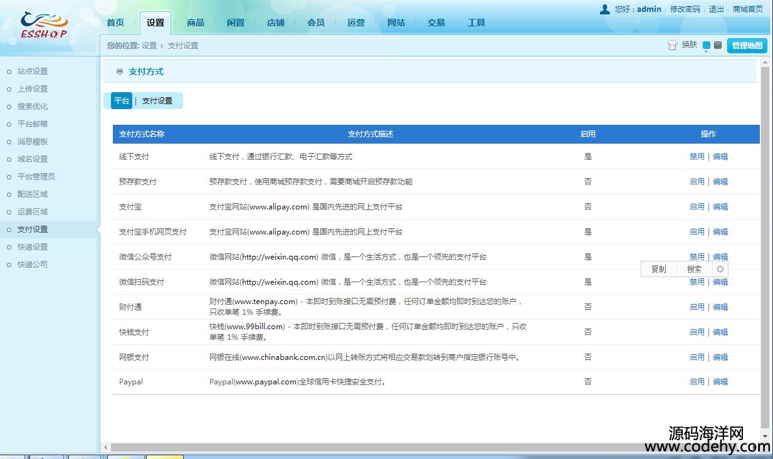773x459 pixels.
Task: Click the 退出 logout link
Action: point(717,9)
